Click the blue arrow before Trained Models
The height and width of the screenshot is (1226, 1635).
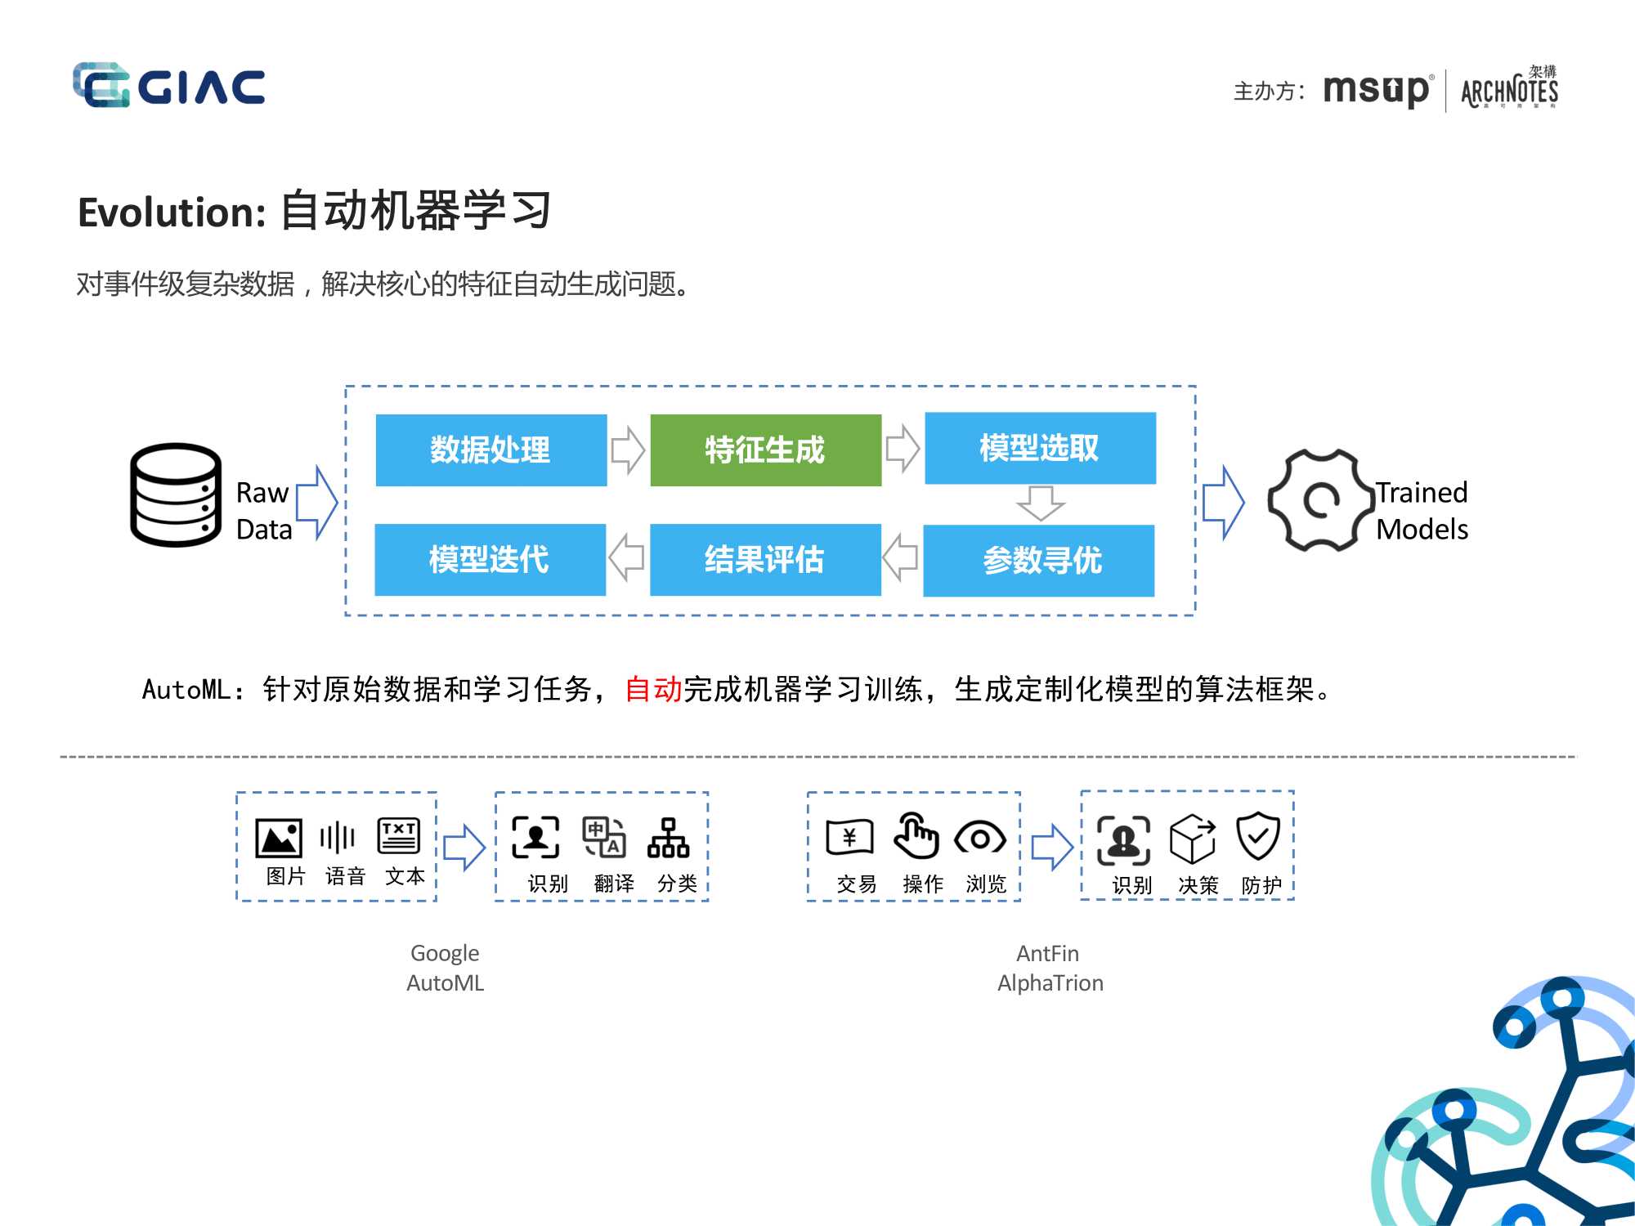1224,503
